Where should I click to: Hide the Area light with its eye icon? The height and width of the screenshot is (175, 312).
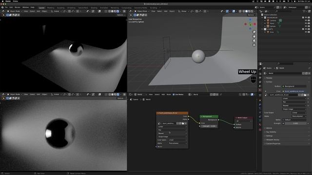tap(306, 32)
